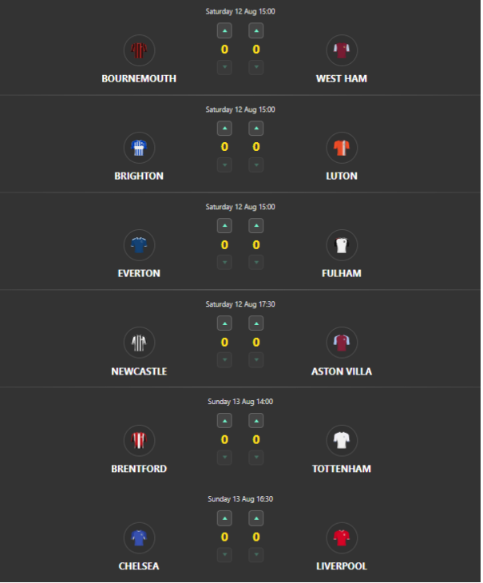Image resolution: width=483 pixels, height=583 pixels.
Task: Select the Brighton striped shirt icon
Action: (x=140, y=148)
